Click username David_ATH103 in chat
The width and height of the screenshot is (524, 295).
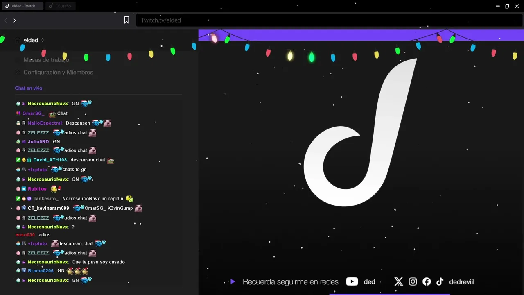(x=50, y=160)
